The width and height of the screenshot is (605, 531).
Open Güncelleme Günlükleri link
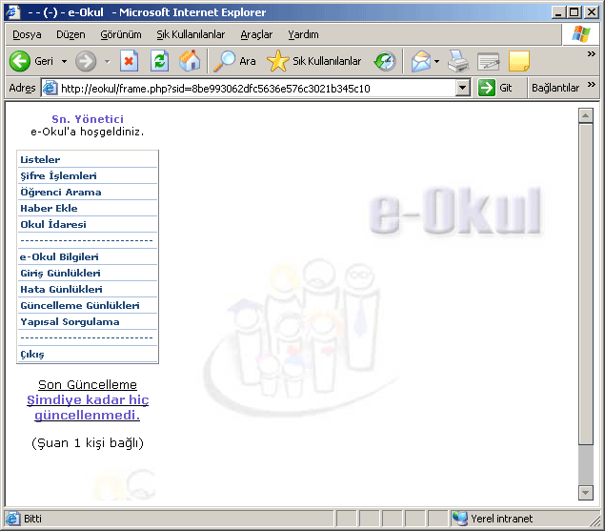[x=80, y=305]
